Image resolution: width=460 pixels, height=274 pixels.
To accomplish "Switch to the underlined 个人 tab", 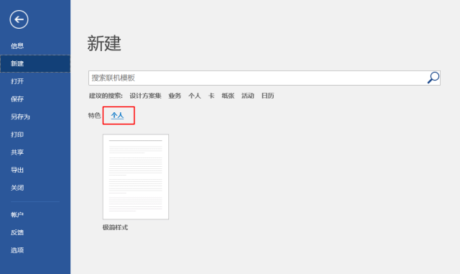I will click(x=117, y=116).
